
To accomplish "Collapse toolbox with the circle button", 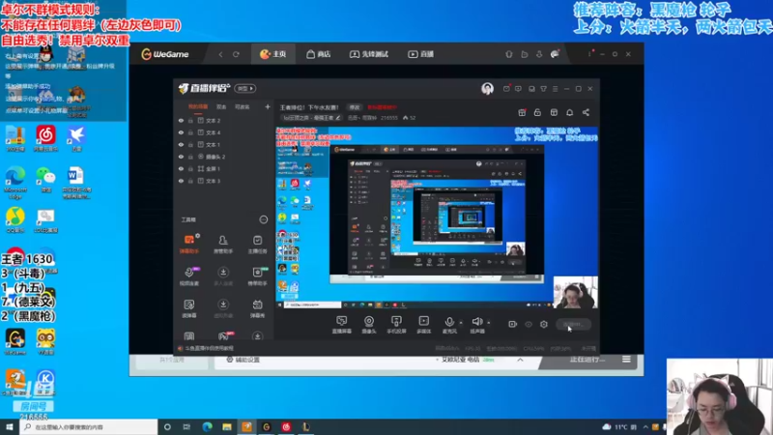I will click(x=263, y=219).
